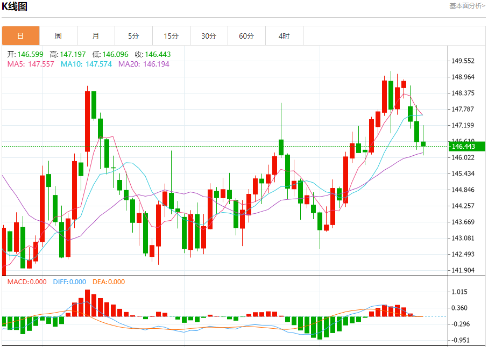Click the 0.360 MACD axis label
Viewport: 488px width, 347px height.
[459, 308]
